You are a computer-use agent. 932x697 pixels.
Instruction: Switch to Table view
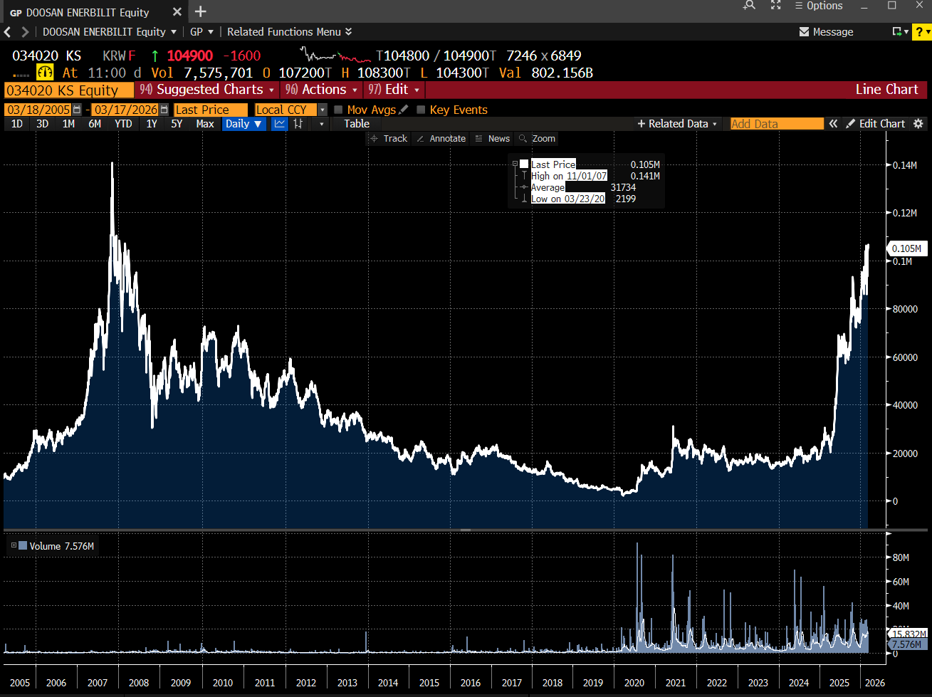click(357, 124)
